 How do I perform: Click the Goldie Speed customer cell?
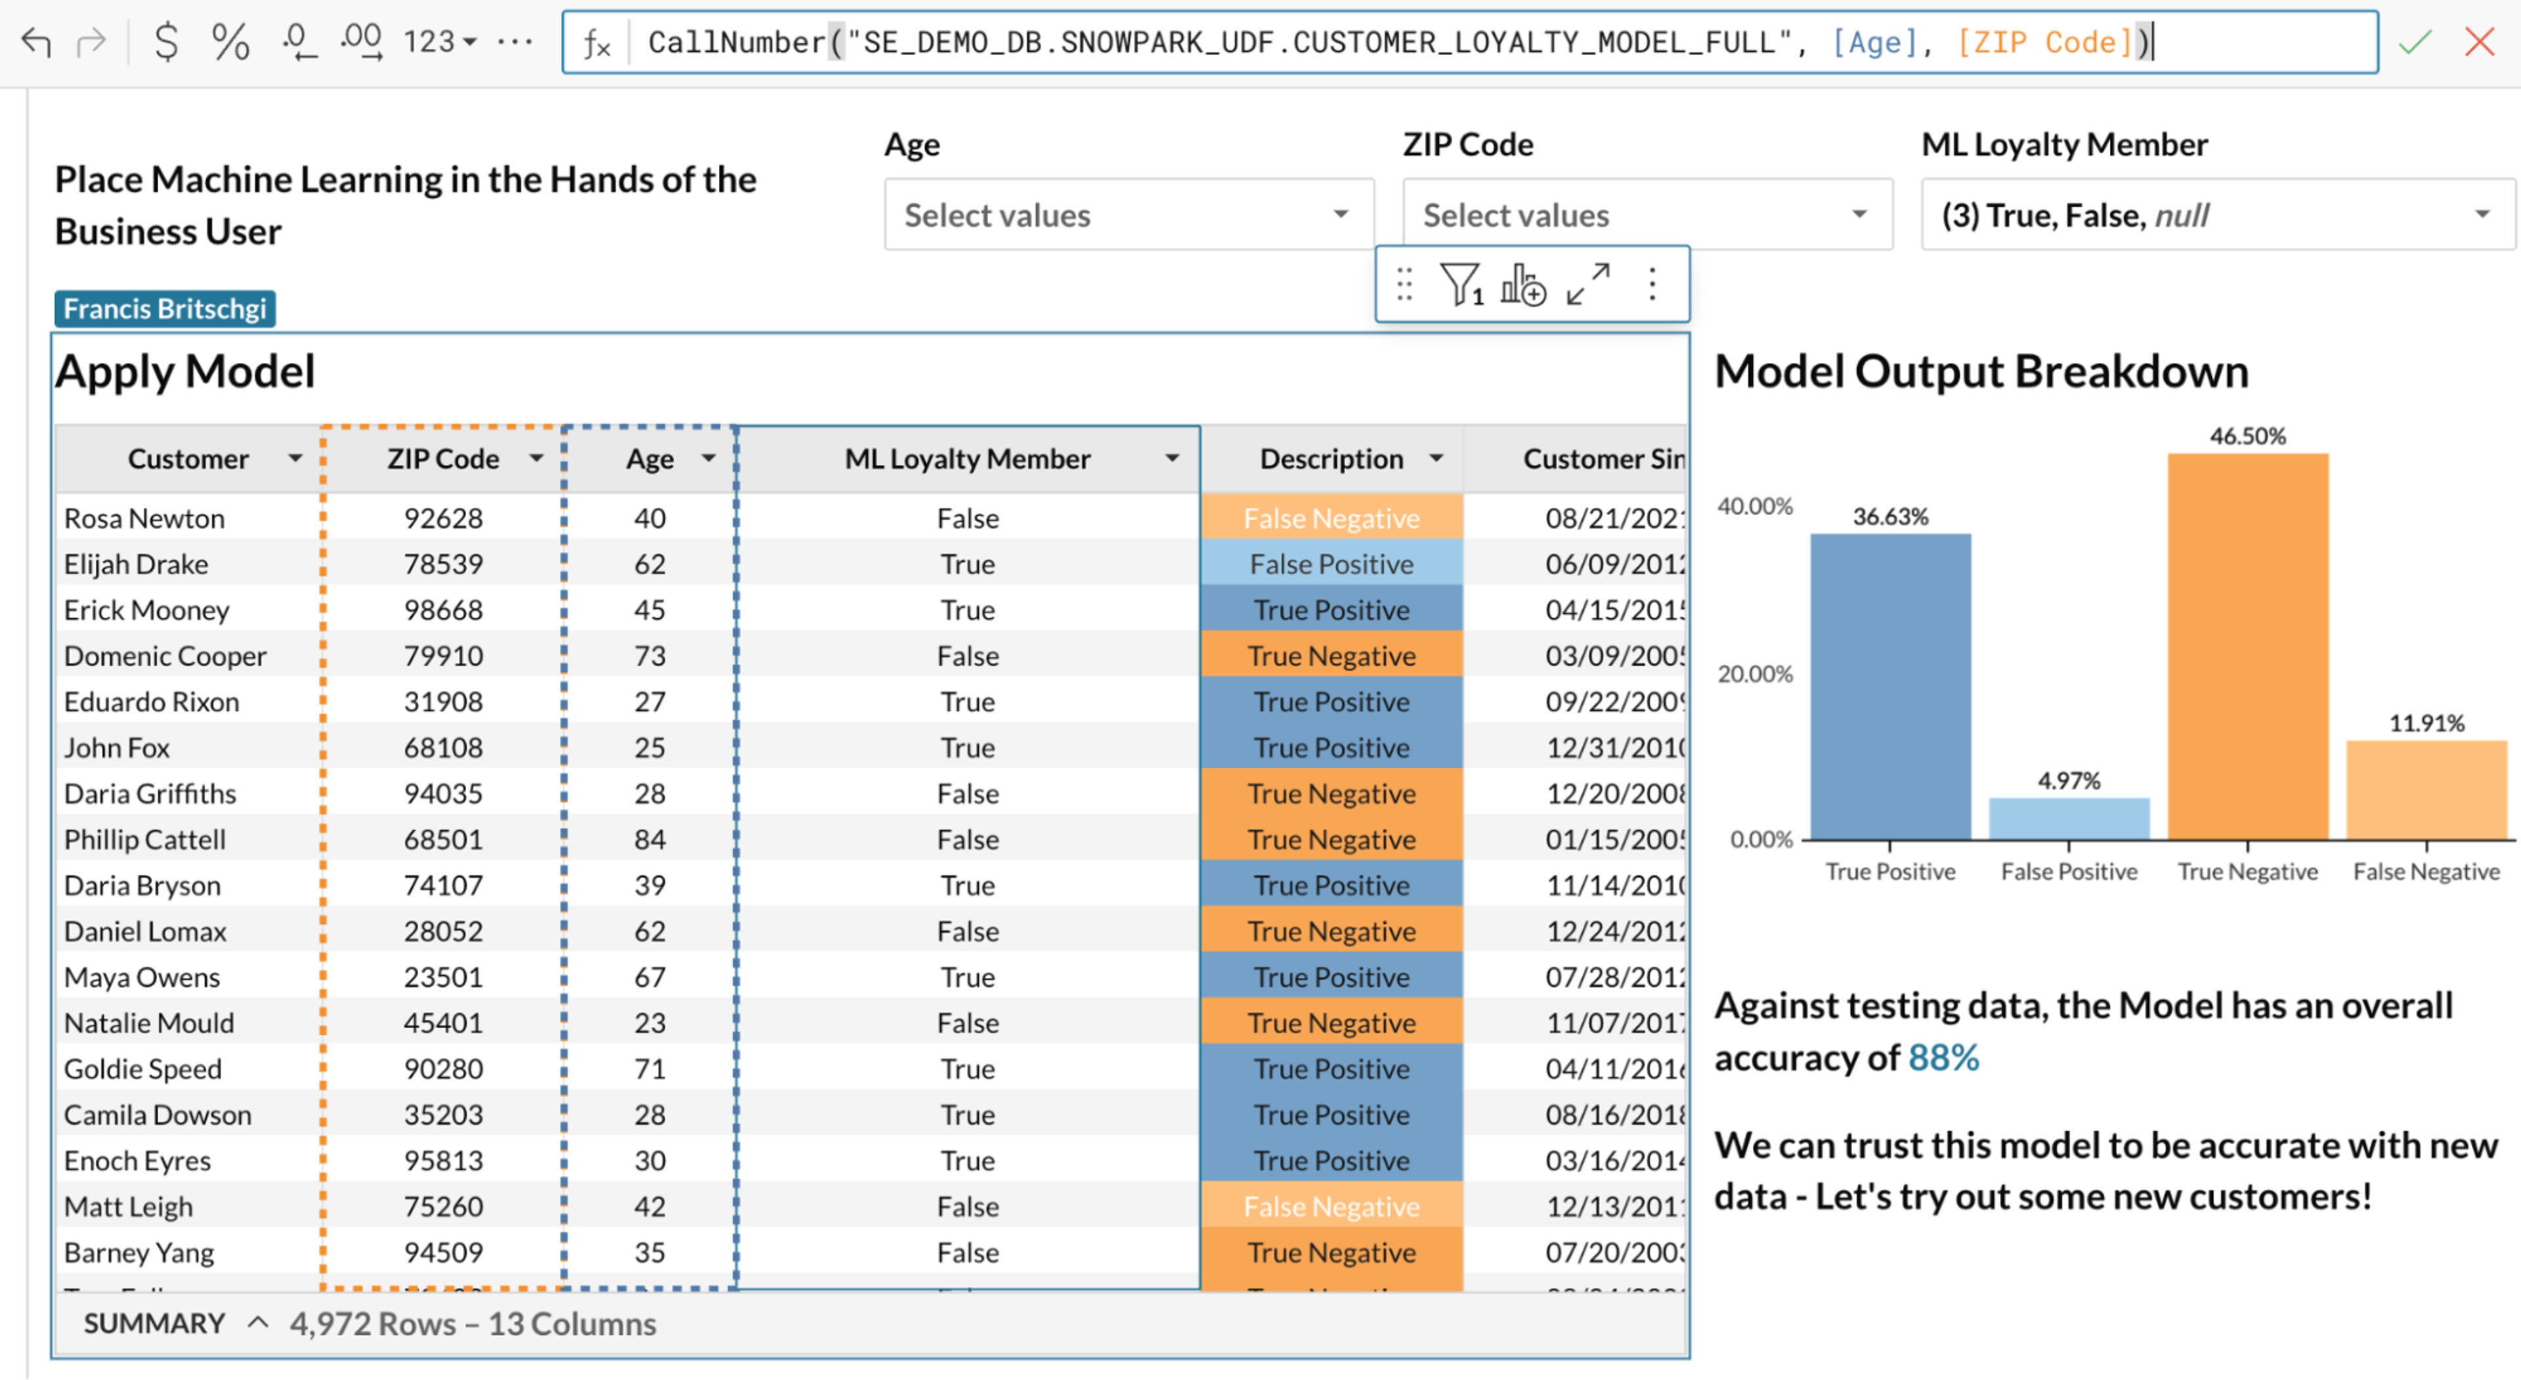(x=188, y=1069)
